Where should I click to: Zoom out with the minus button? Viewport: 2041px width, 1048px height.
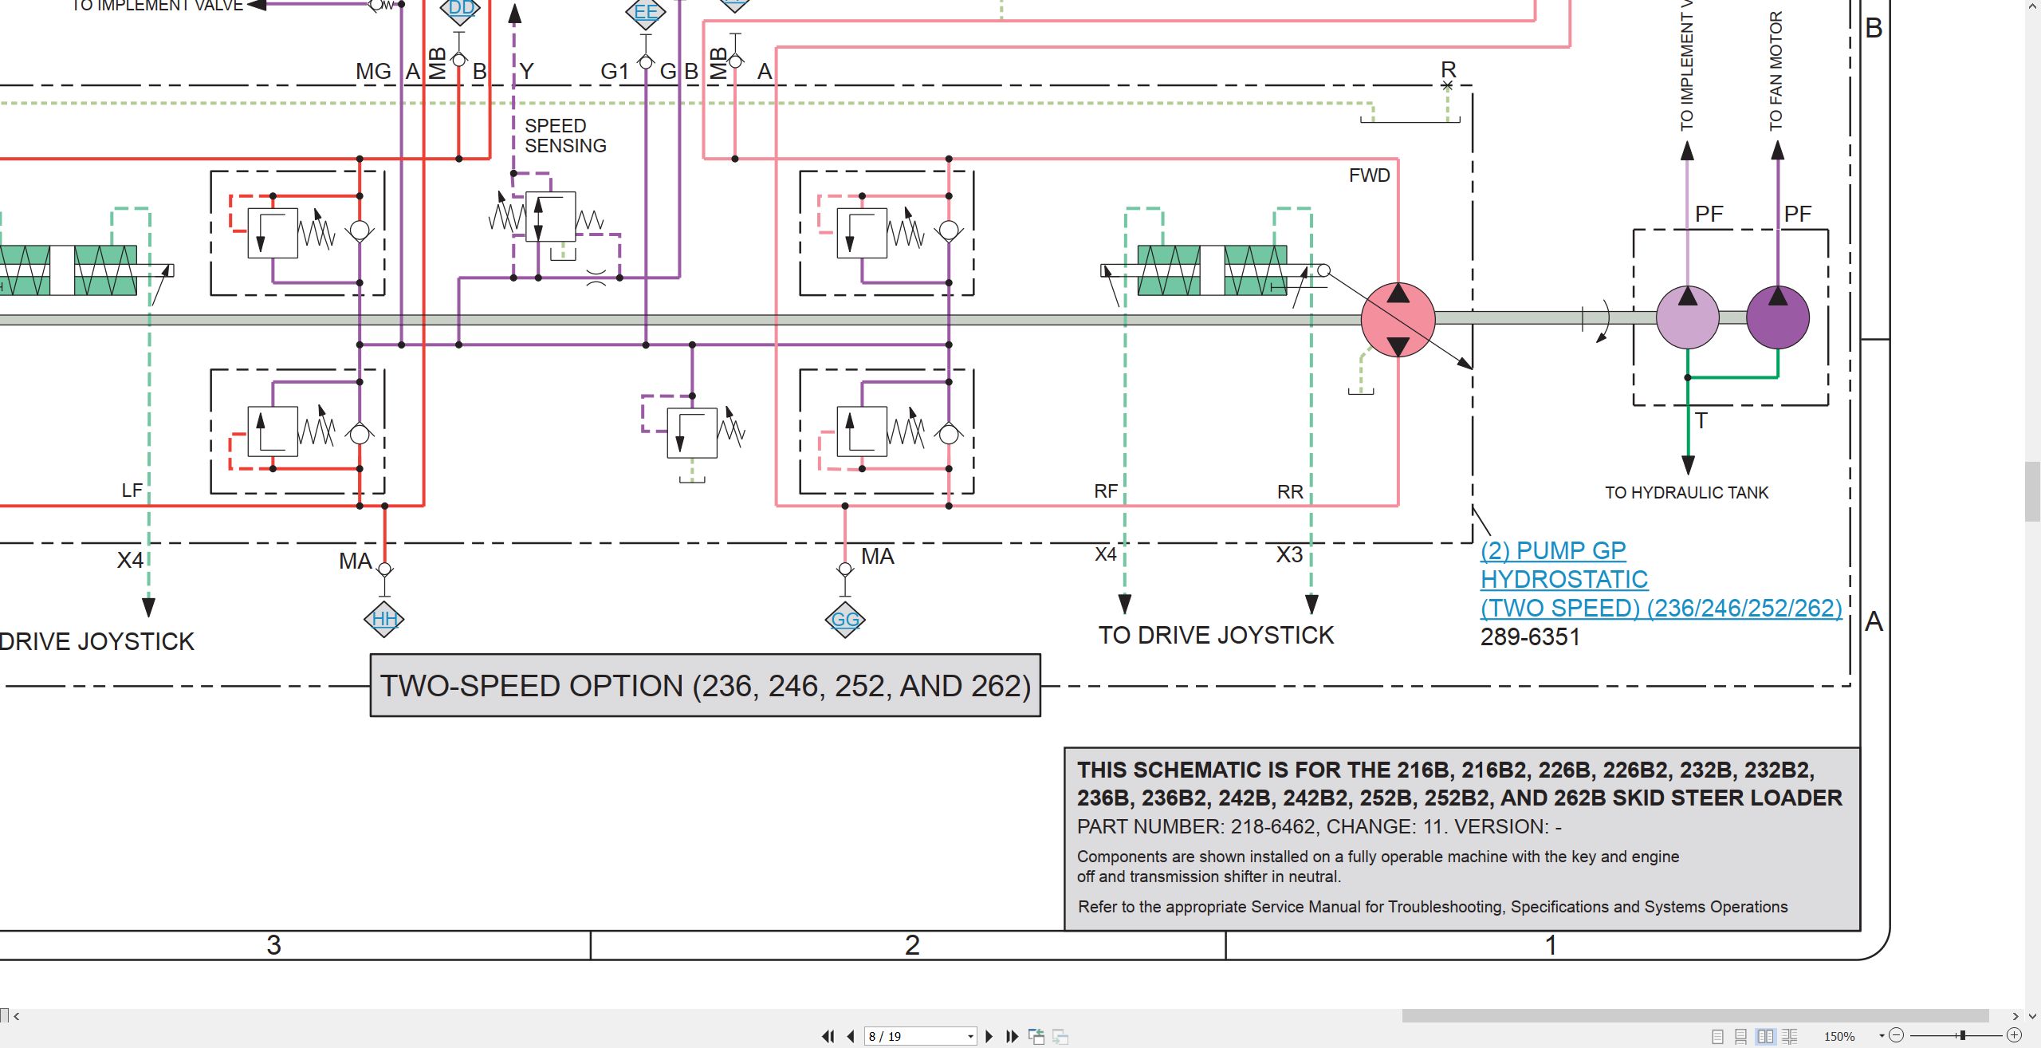[x=1897, y=1035]
